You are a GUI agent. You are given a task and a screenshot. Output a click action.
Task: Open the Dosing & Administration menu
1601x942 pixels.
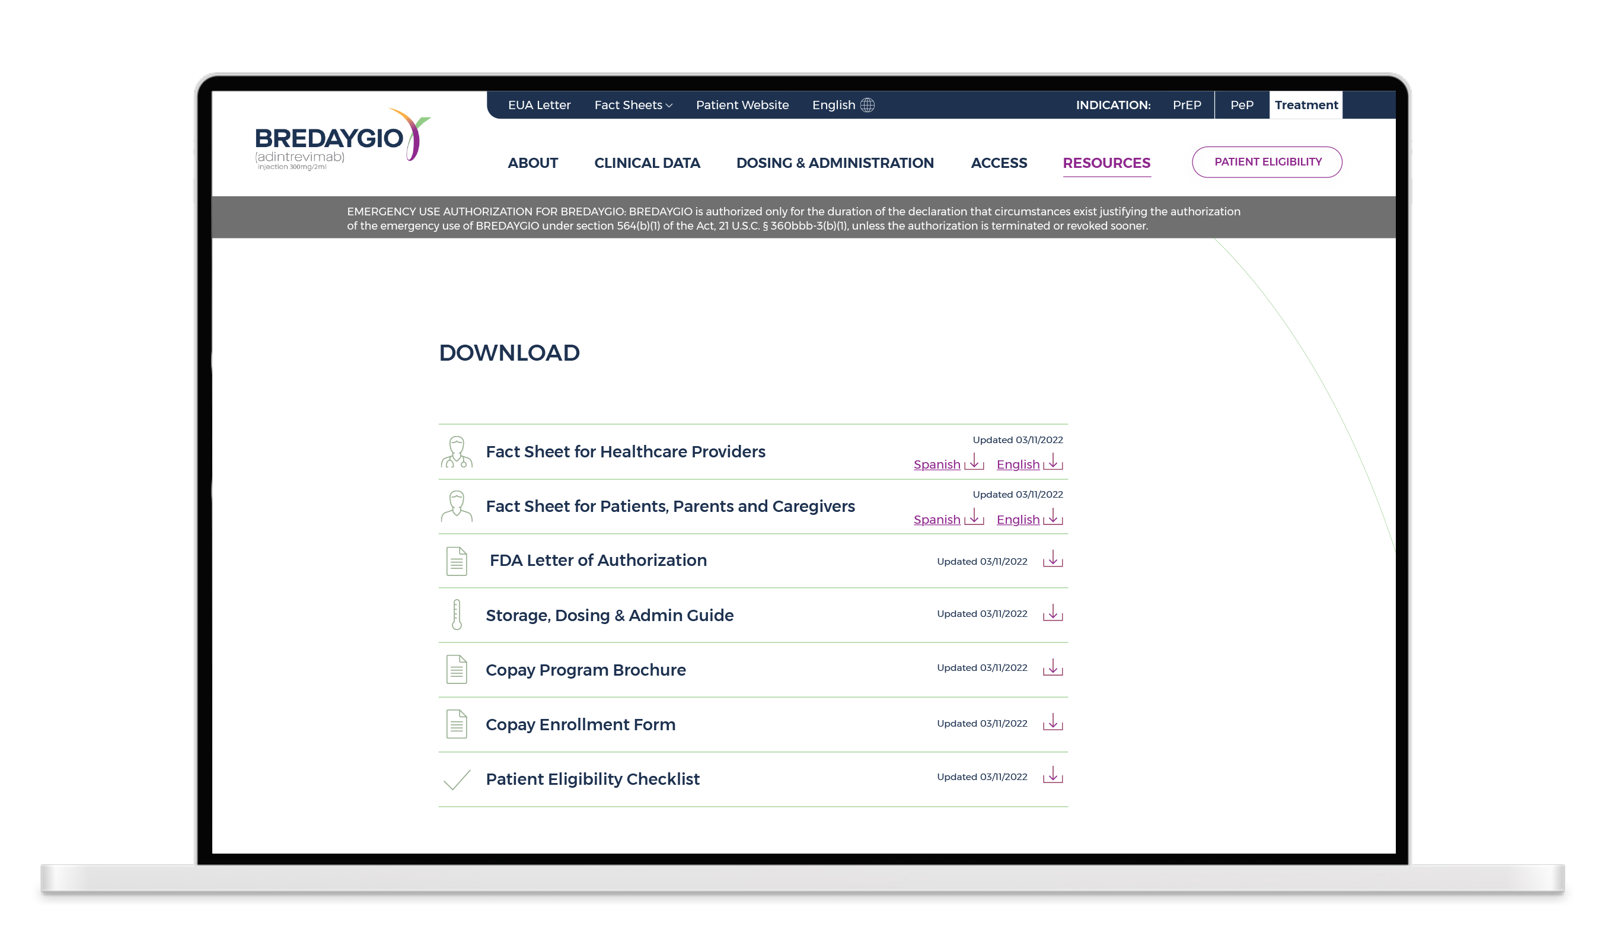(834, 163)
